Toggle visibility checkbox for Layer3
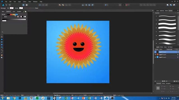The width and height of the screenshot is (179, 100). (x=178, y=52)
